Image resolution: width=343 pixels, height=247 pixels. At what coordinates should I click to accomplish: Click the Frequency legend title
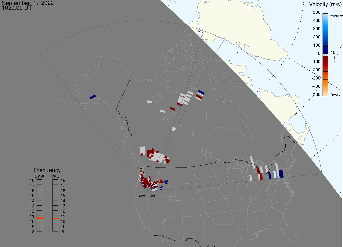[47, 170]
